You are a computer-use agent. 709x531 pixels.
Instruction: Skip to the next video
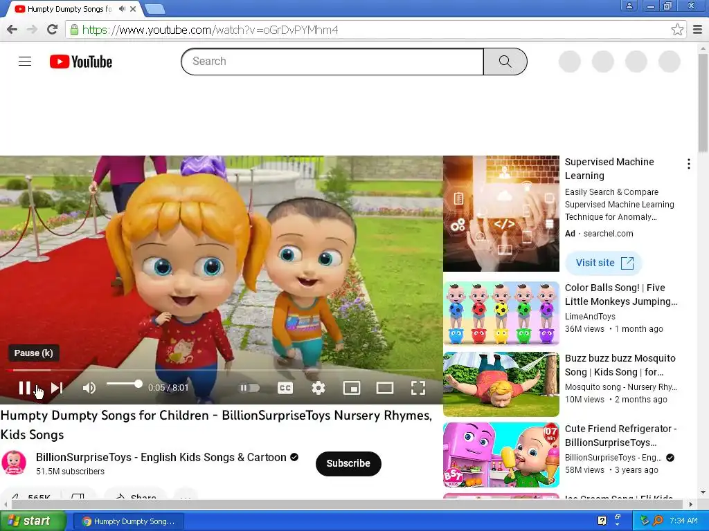57,388
